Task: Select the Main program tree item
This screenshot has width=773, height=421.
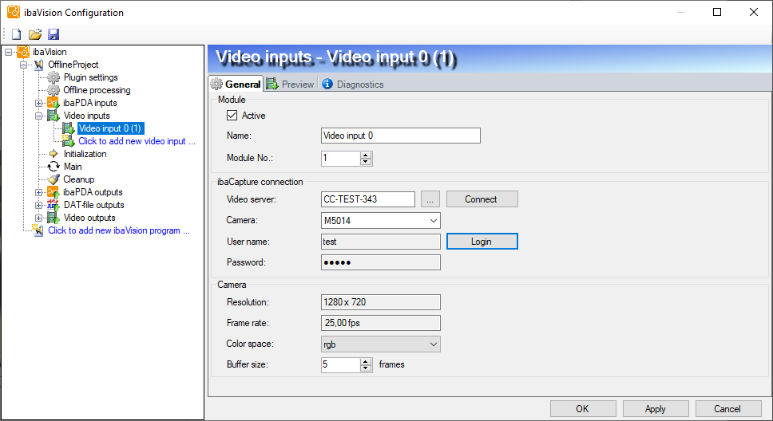Action: (73, 167)
